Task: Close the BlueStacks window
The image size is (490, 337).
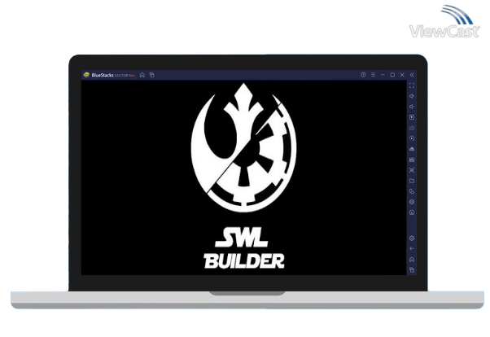Action: click(x=402, y=75)
